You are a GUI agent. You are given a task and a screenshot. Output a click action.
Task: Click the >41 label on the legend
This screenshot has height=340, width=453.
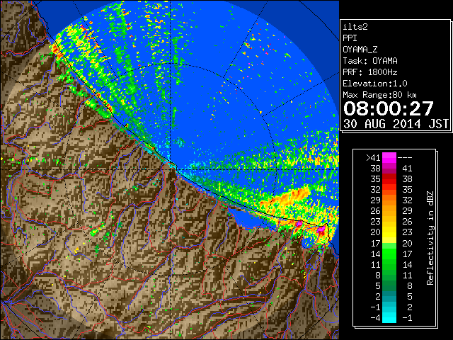tap(373, 158)
